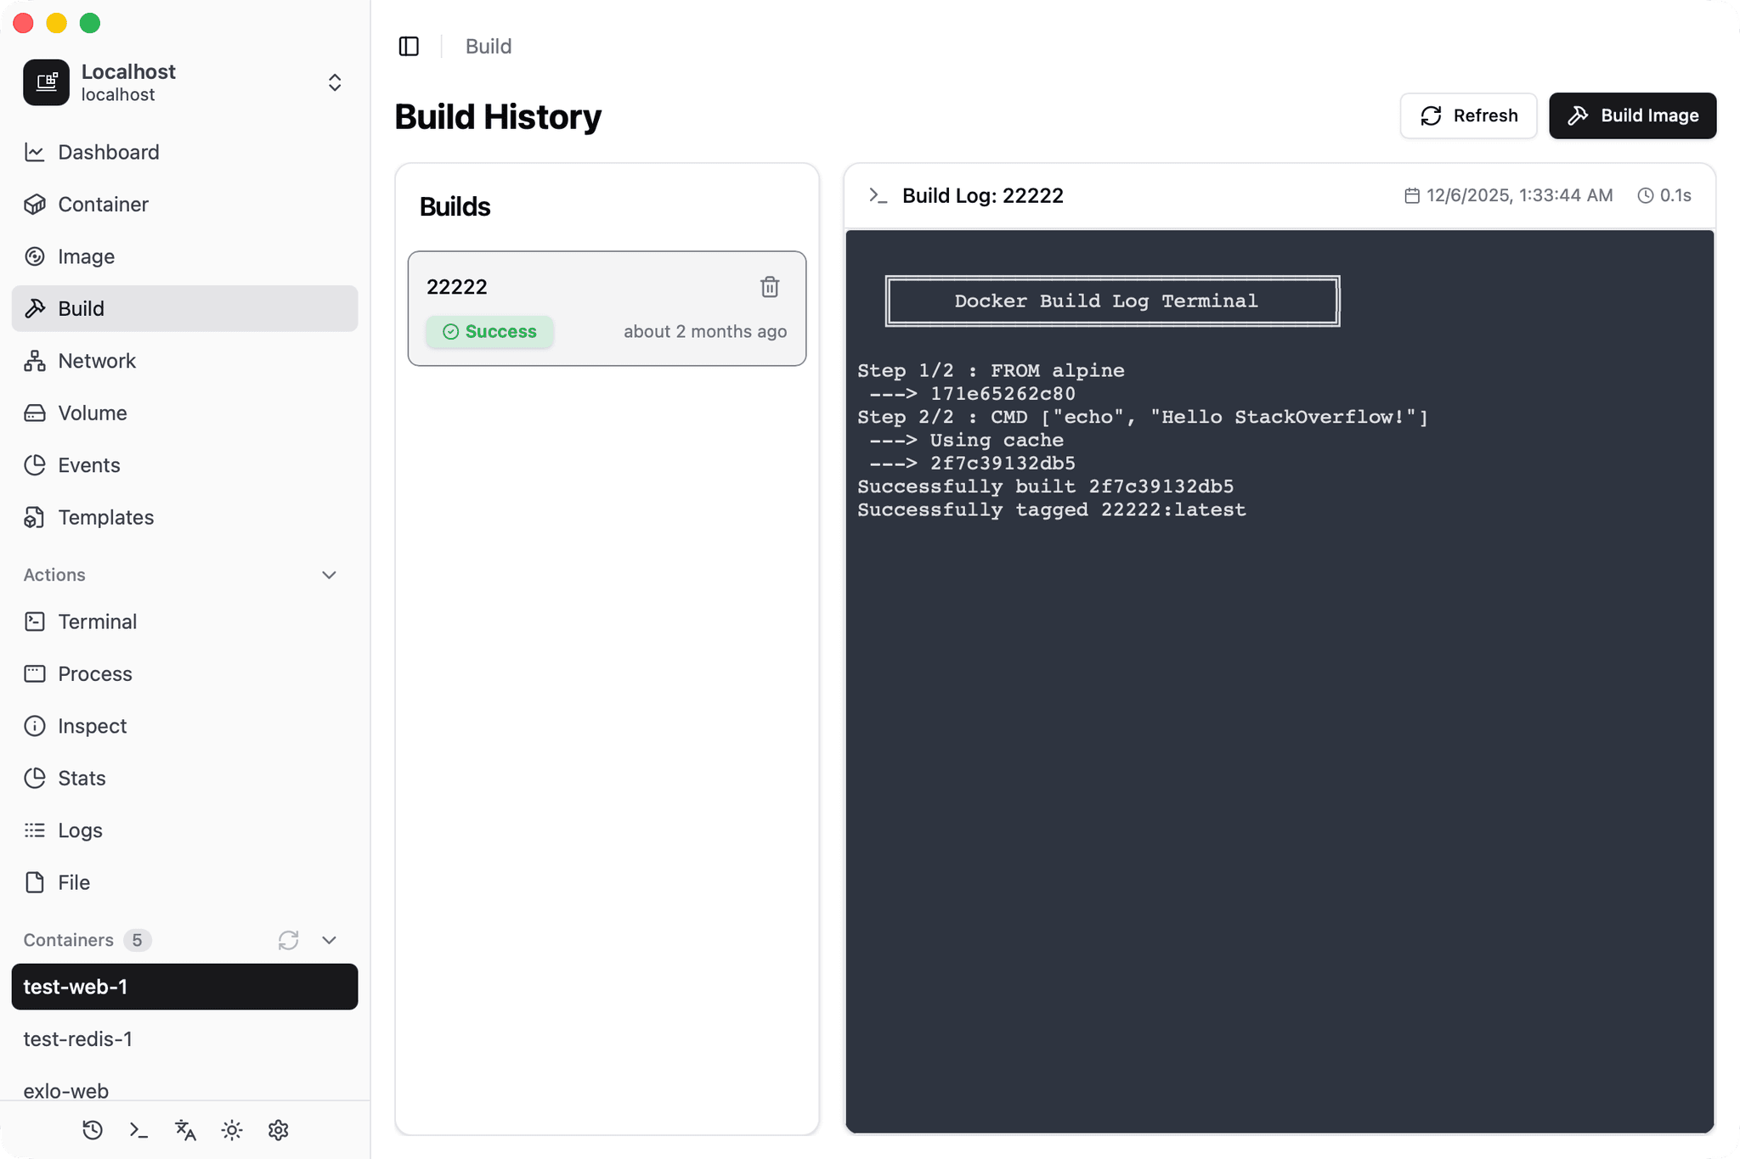1740x1159 pixels.
Task: Select the Network icon in the sidebar
Action: 34,360
